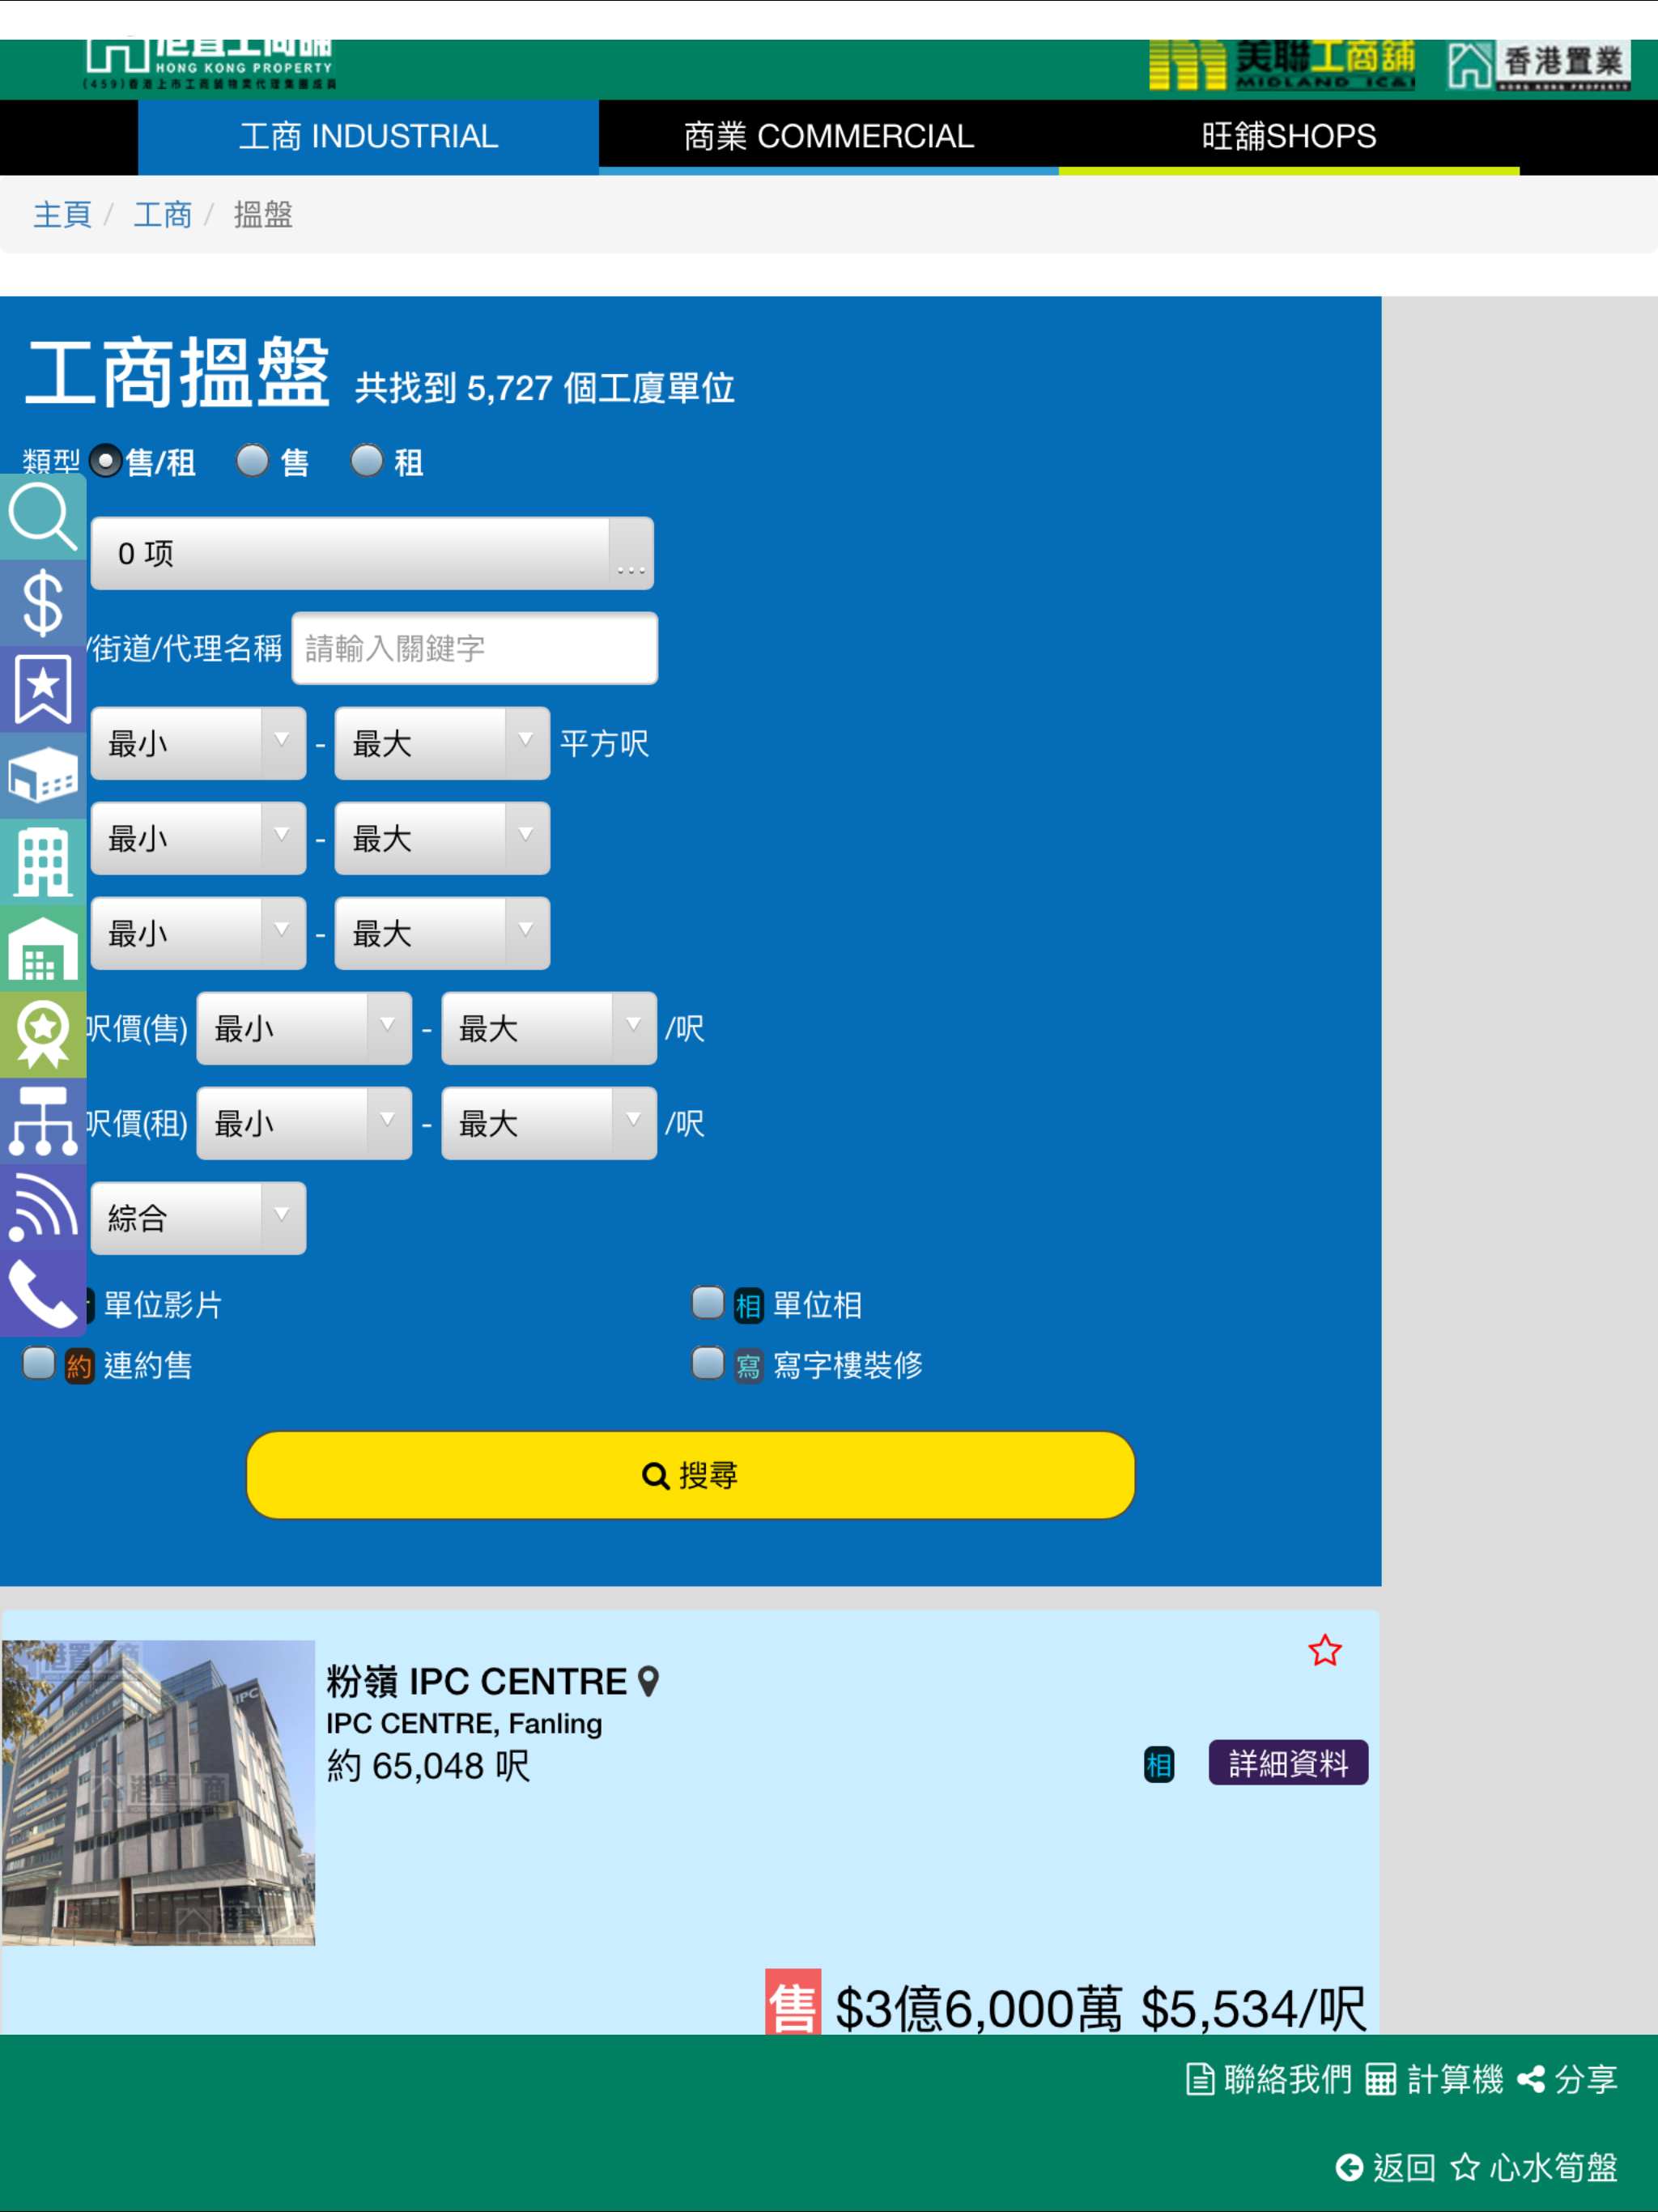Click the keyword input 請輸入關鍵字
This screenshot has width=1658, height=2212.
tap(474, 648)
